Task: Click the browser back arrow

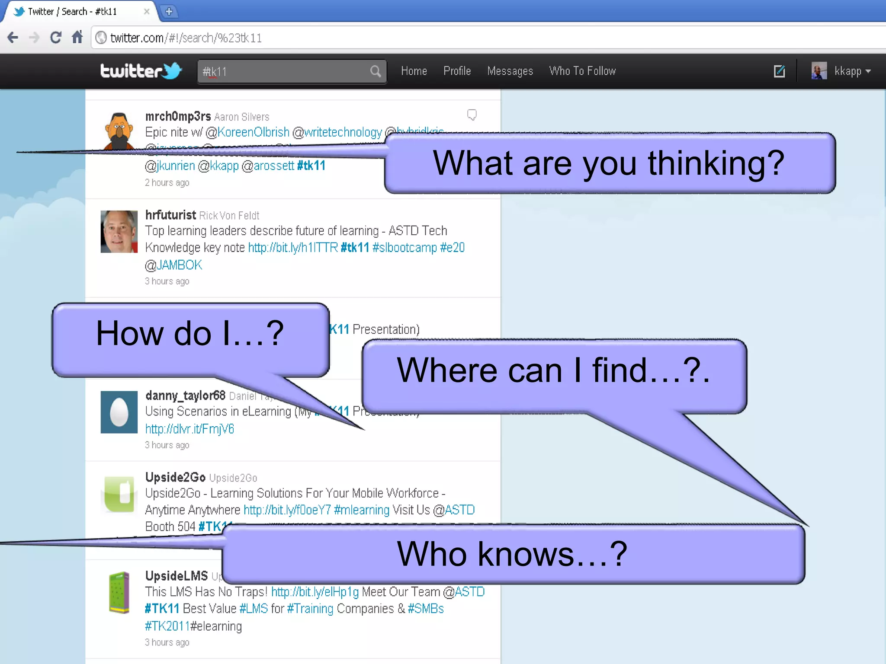Action: click(13, 38)
